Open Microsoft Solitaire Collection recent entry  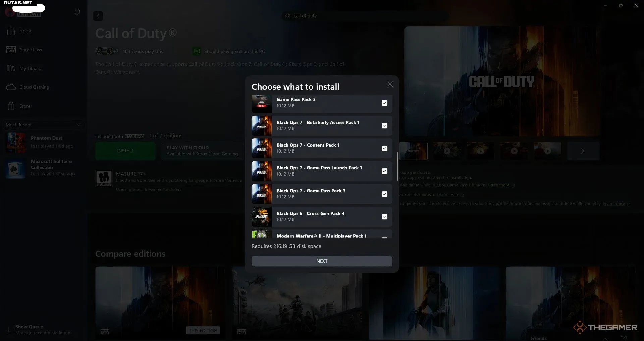pyautogui.click(x=43, y=167)
